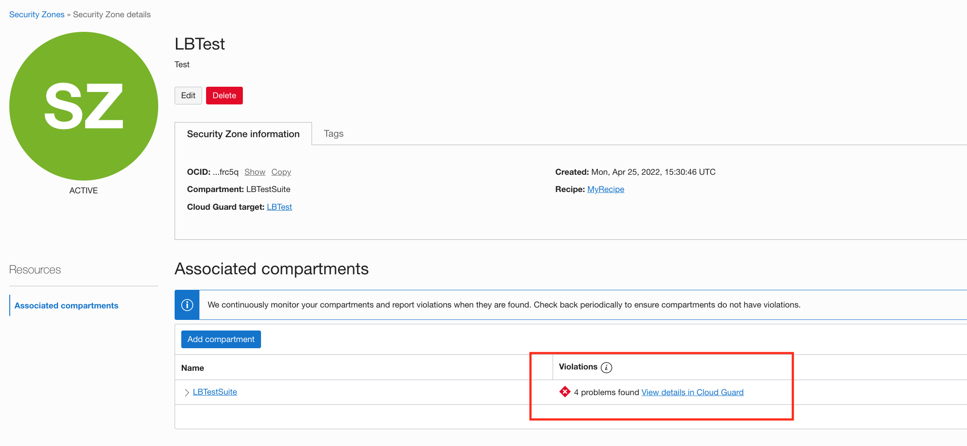Click the green SZ security zone badge
The height and width of the screenshot is (446, 967).
click(83, 106)
